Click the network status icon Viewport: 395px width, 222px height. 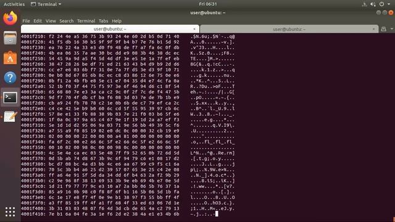pos(364,4)
